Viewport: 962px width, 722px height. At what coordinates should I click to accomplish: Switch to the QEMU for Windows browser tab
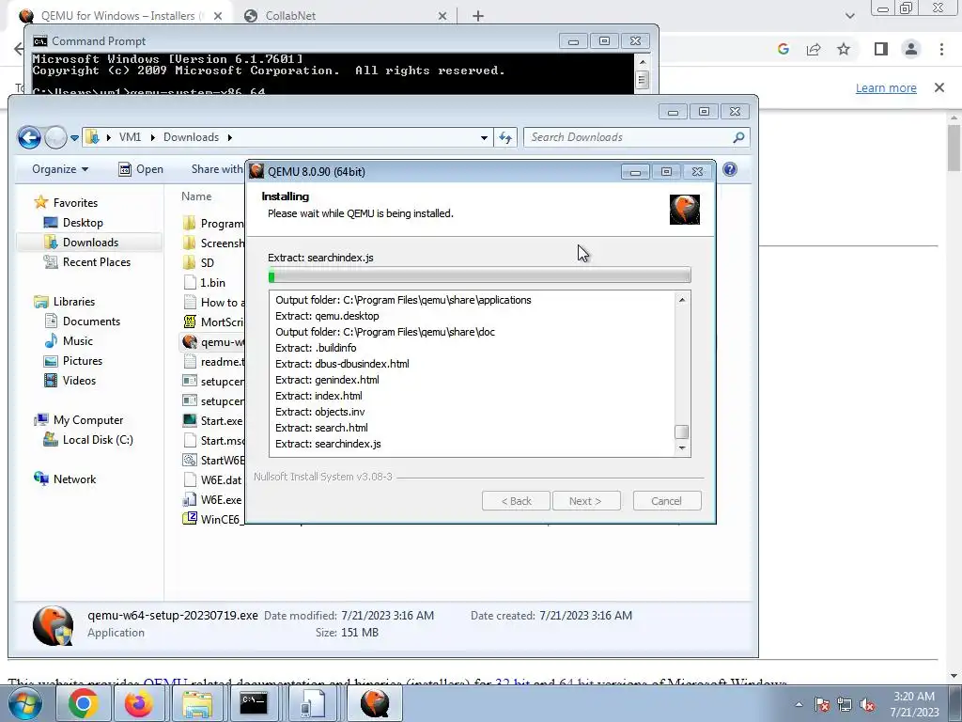pos(116,16)
